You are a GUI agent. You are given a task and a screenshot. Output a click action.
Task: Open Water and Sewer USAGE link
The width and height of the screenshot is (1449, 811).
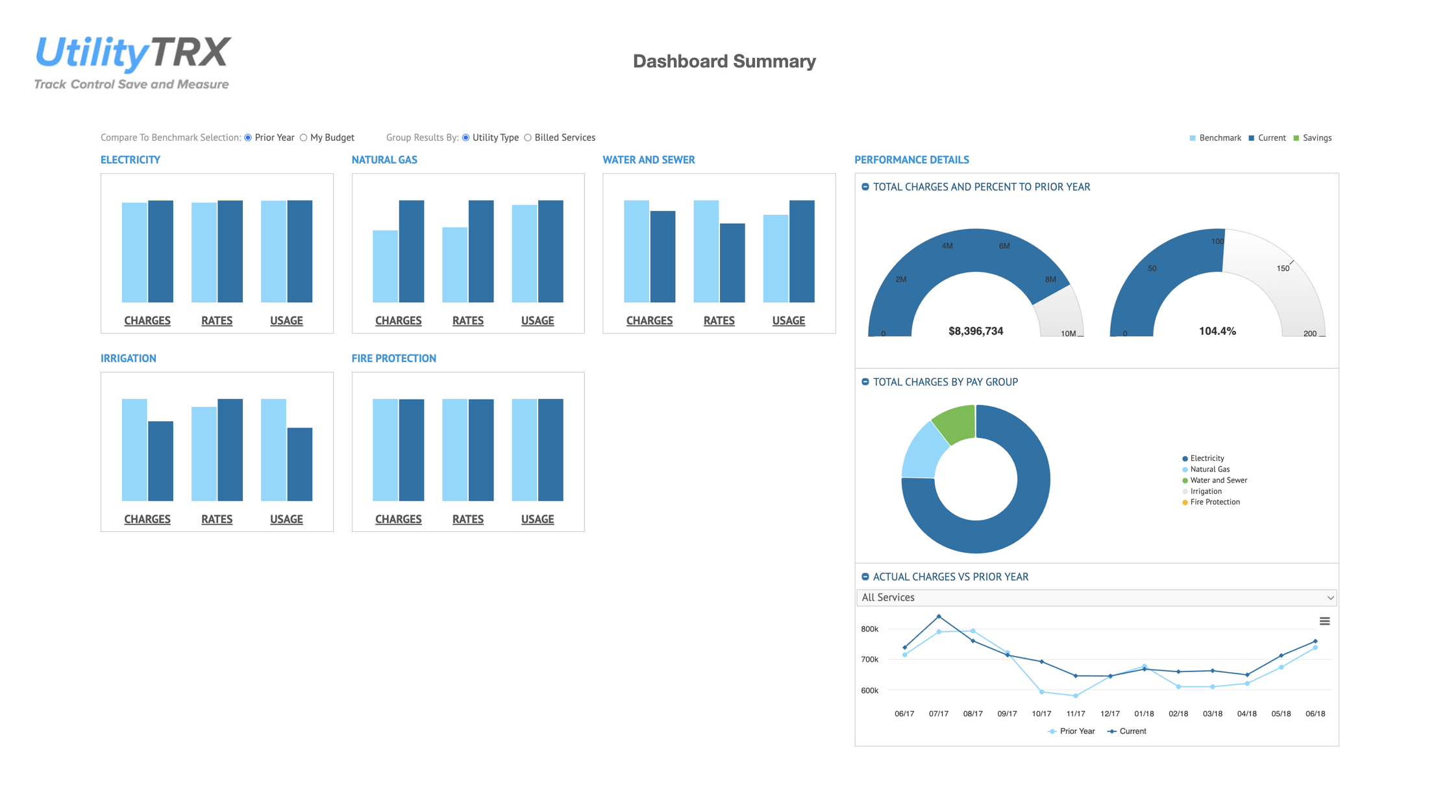click(x=789, y=321)
